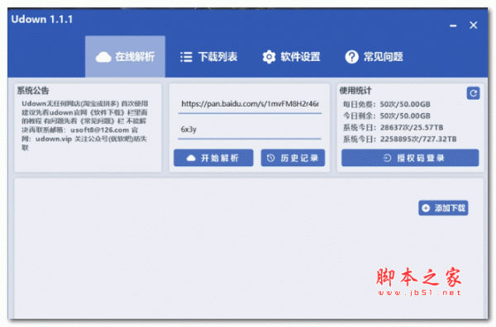
Task: Click the circular icon on 授权码登录 button
Action: coord(387,158)
